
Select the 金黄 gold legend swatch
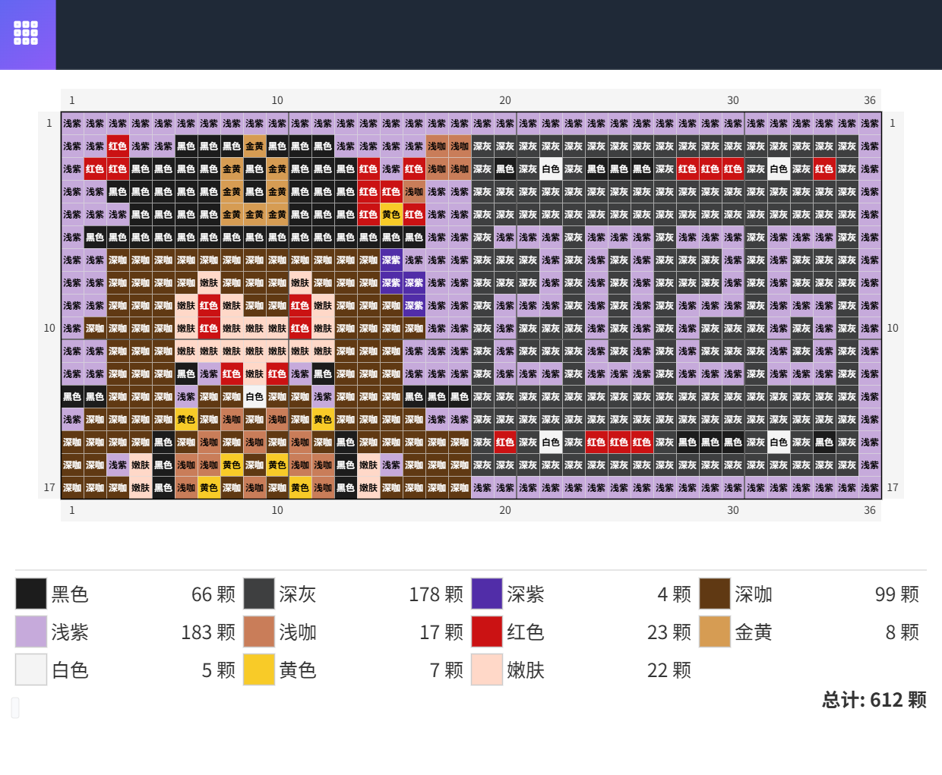pyautogui.click(x=715, y=632)
